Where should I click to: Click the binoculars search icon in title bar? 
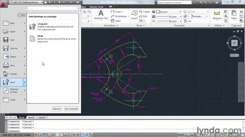pos(194,2)
